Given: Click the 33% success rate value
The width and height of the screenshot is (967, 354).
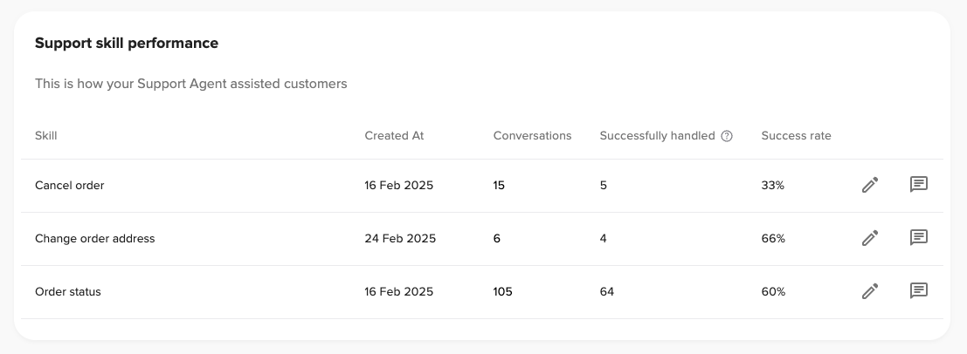Looking at the screenshot, I should (773, 186).
